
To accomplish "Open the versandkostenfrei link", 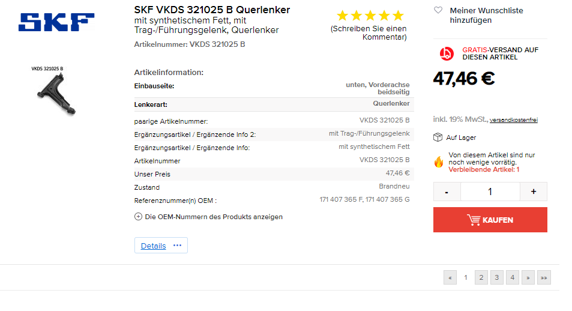I will (x=513, y=120).
